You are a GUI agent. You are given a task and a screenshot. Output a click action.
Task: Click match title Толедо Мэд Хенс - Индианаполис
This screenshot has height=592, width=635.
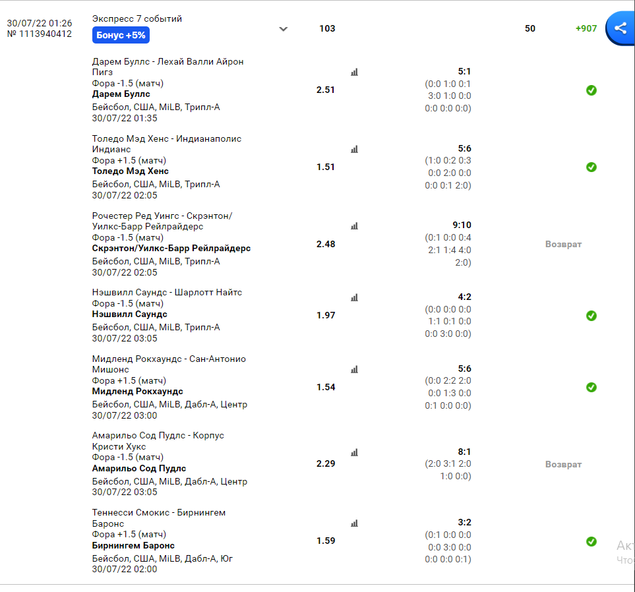(x=166, y=144)
